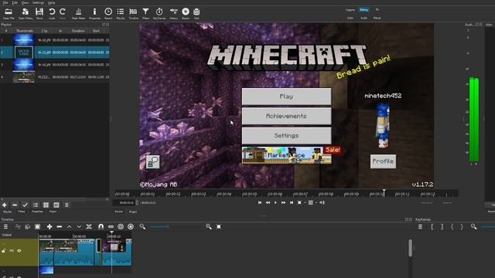Viewport: 495px width, 278px height.
Task: Lift the clip with the up-chevron icon
Action: 69,226
